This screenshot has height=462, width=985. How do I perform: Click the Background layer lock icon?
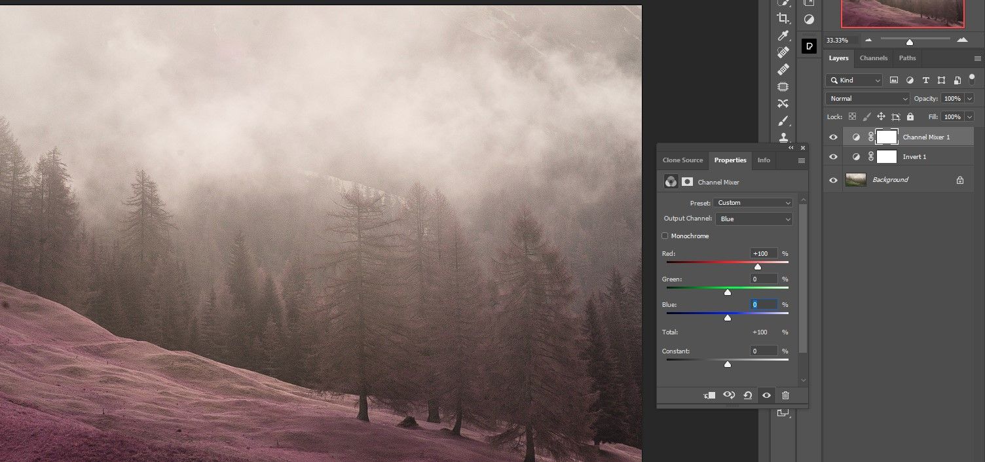click(960, 180)
